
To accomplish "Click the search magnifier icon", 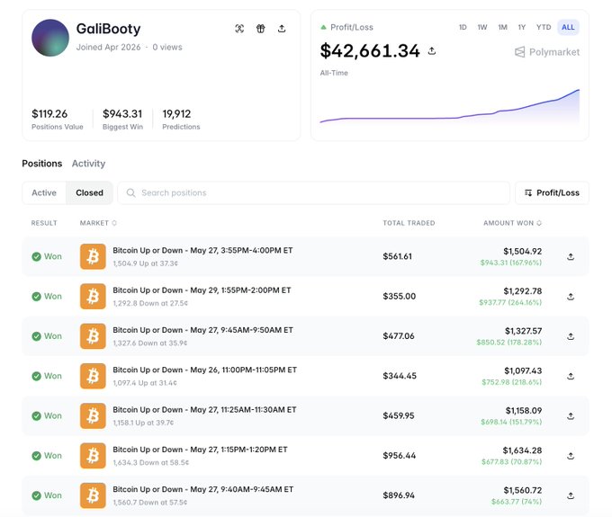I will [x=131, y=192].
